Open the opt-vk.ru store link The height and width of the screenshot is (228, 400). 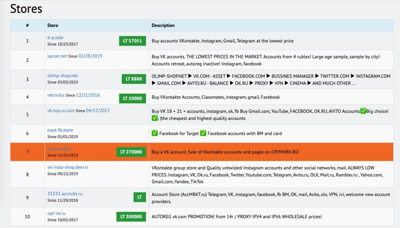tap(56, 213)
